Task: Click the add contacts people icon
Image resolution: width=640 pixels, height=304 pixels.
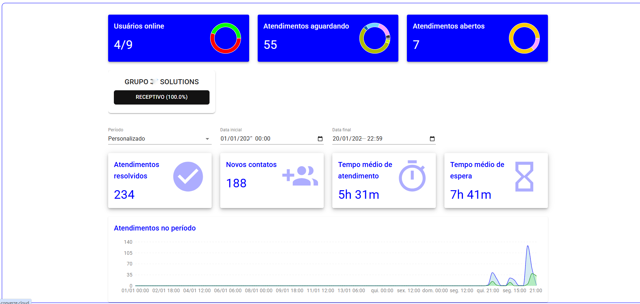Action: (x=300, y=176)
